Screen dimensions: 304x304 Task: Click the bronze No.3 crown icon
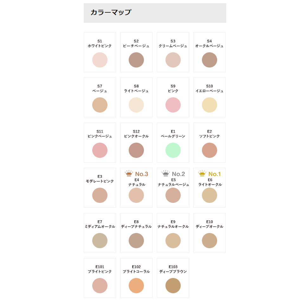(129, 173)
